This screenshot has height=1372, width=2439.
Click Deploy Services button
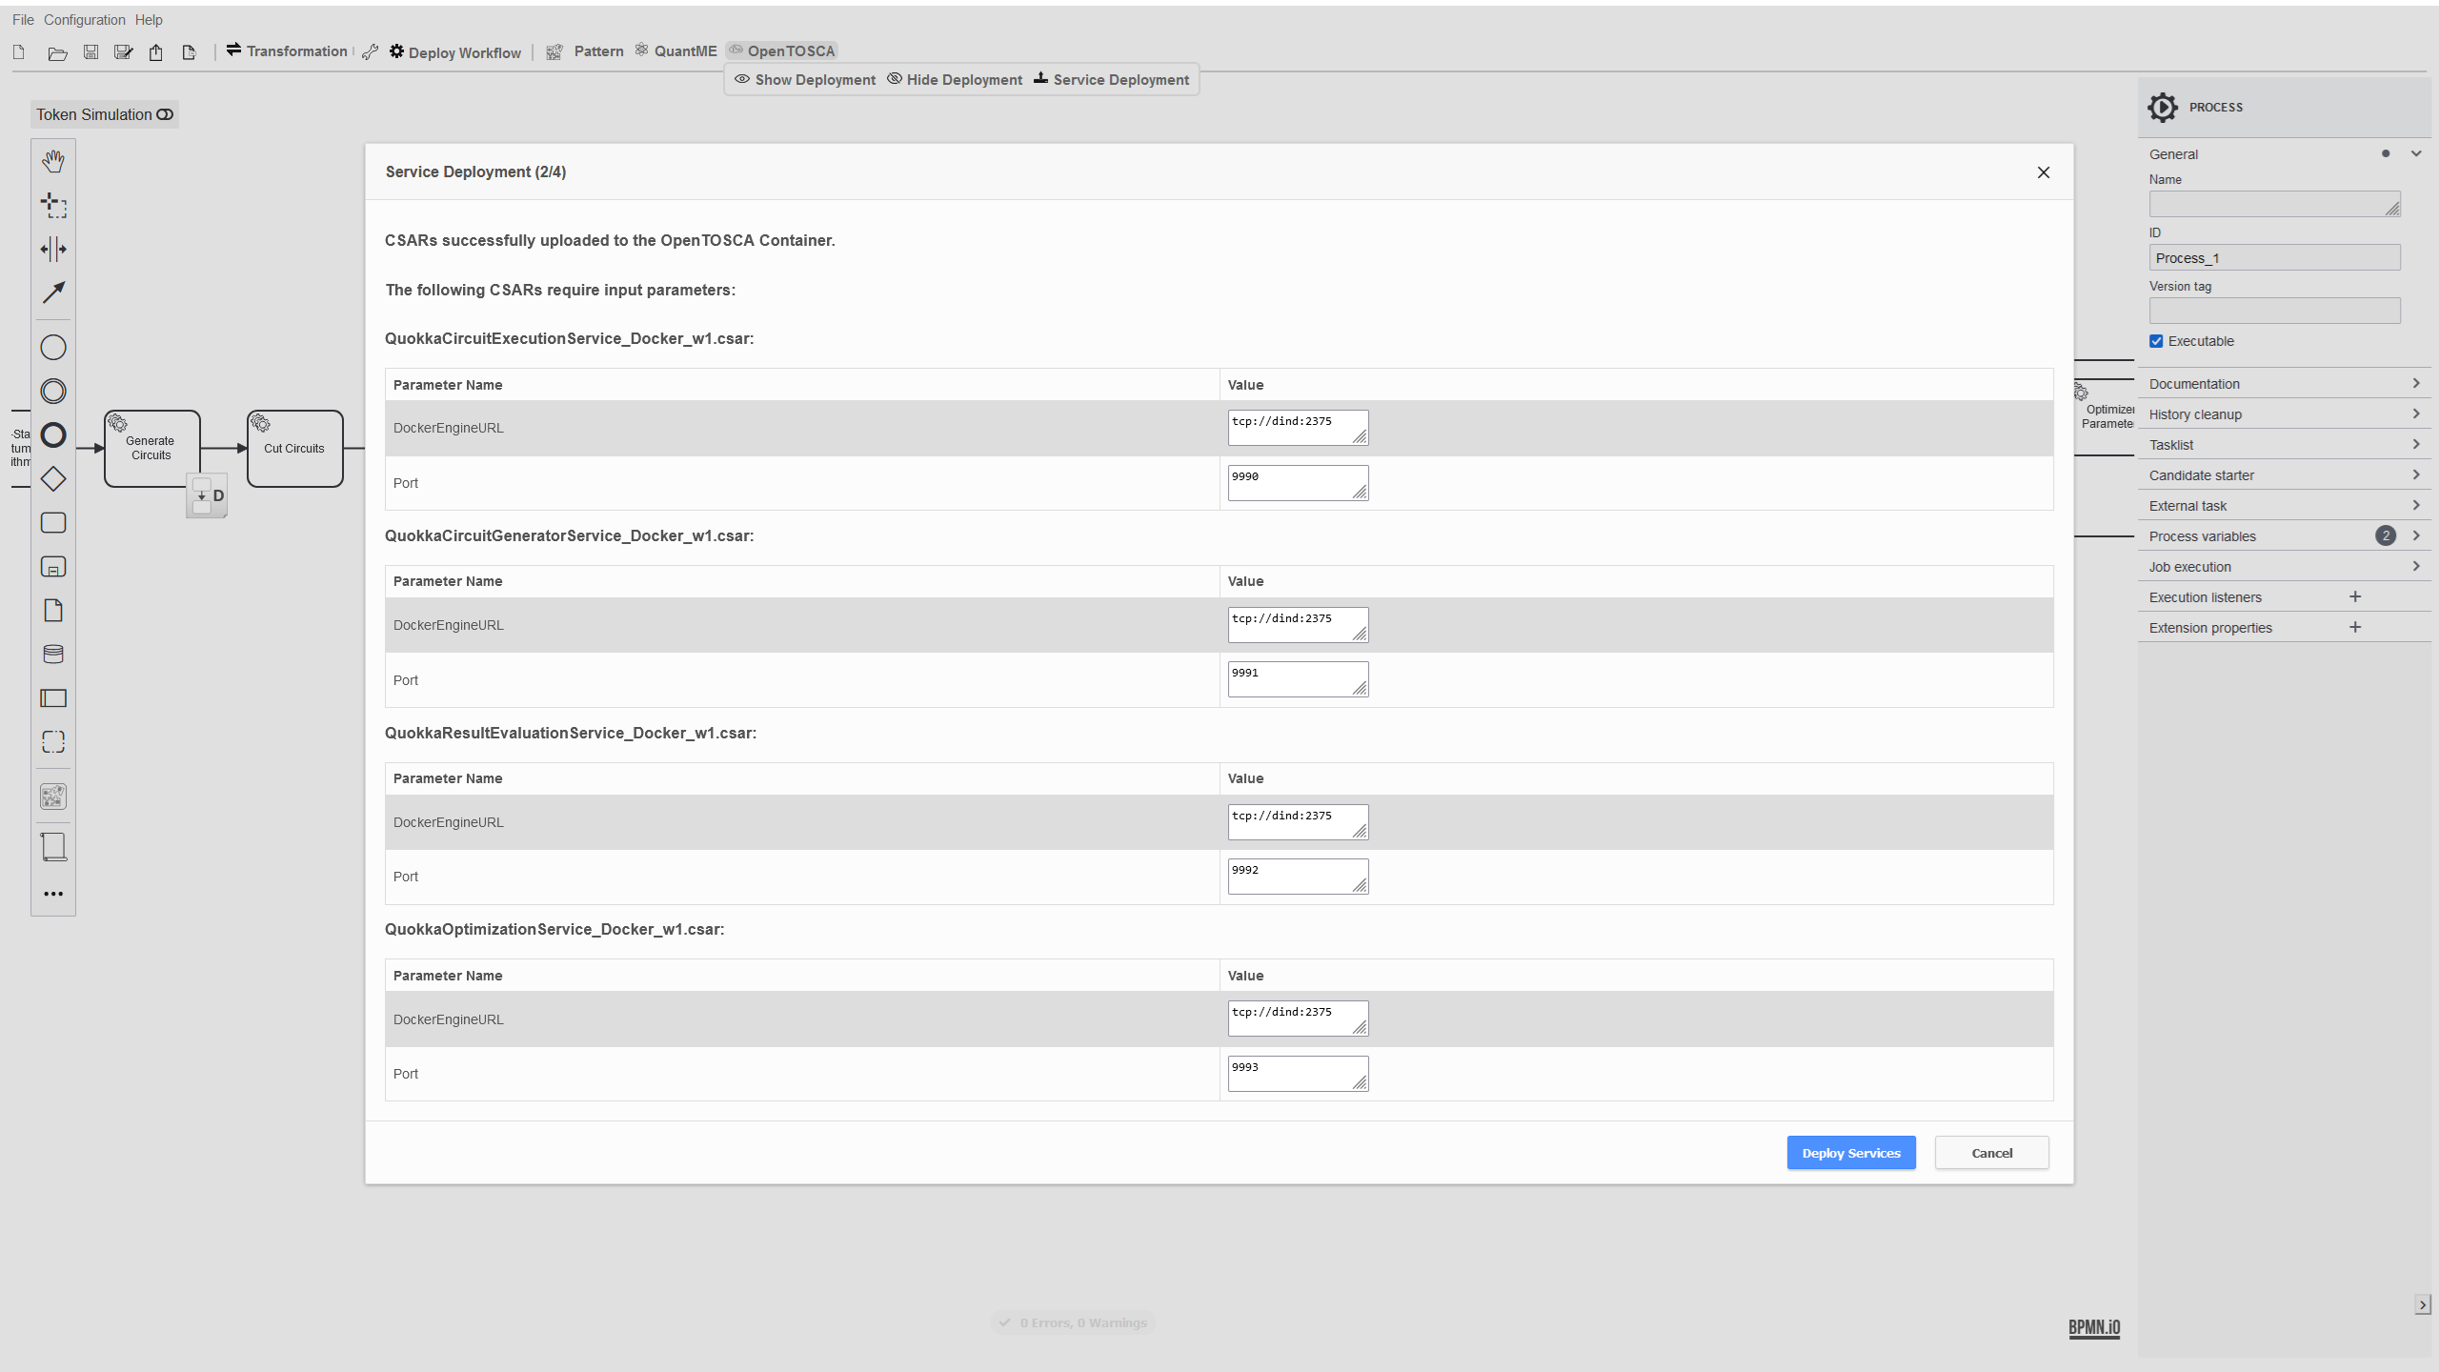pos(1851,1153)
